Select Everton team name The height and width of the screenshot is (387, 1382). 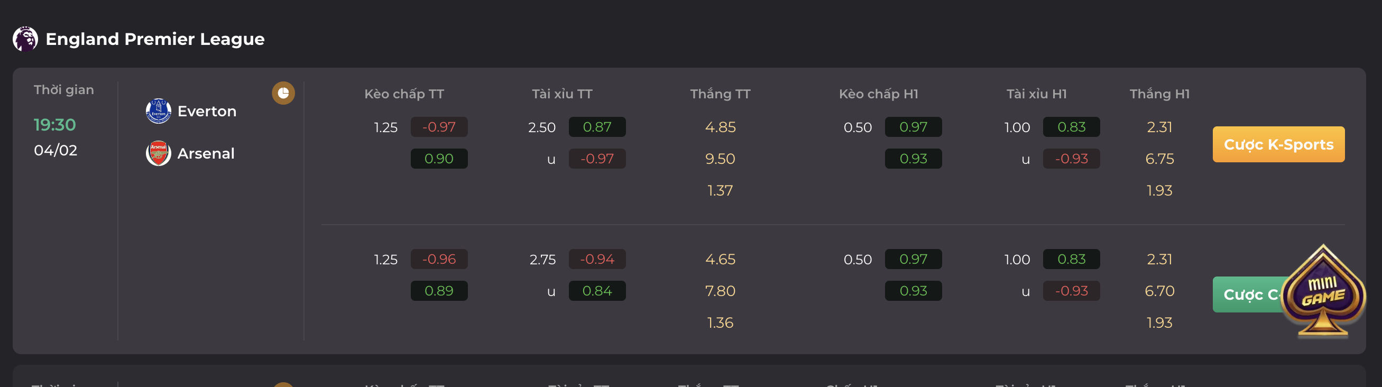[207, 112]
